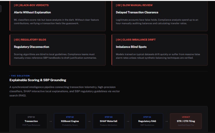The width and height of the screenshot is (215, 133).
Task: Select the Imbalance Blind Spots heading
Action: [131, 47]
